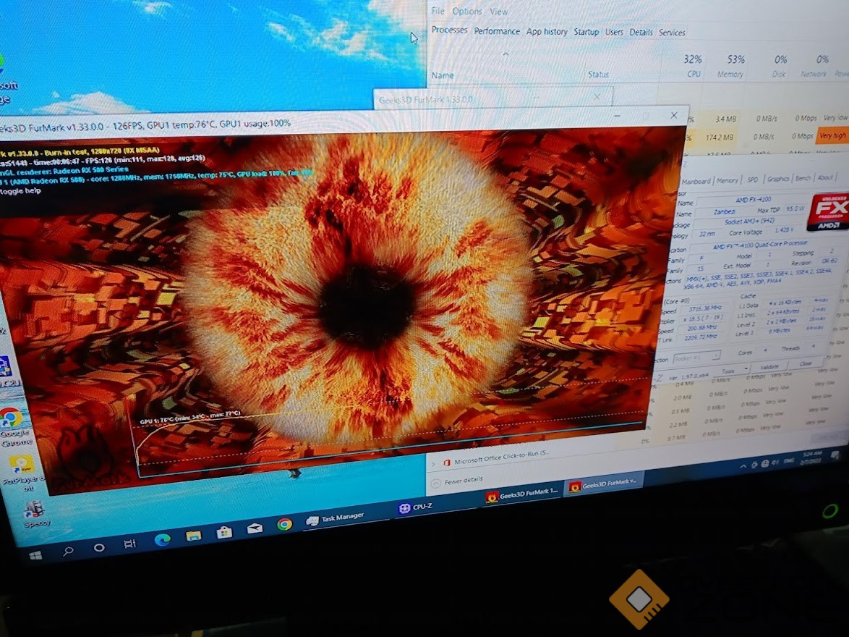Image resolution: width=849 pixels, height=637 pixels.
Task: Open Google Chrome desktop shortcut
Action: pos(15,426)
